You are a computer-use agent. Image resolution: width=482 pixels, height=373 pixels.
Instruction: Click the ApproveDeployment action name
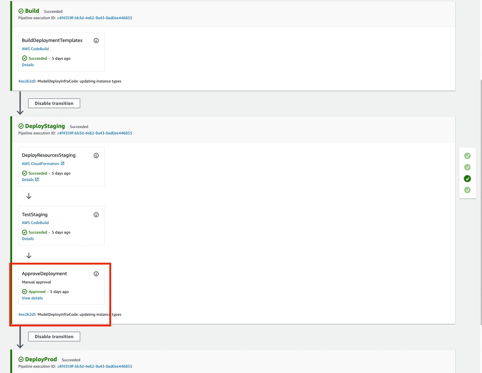pos(45,273)
